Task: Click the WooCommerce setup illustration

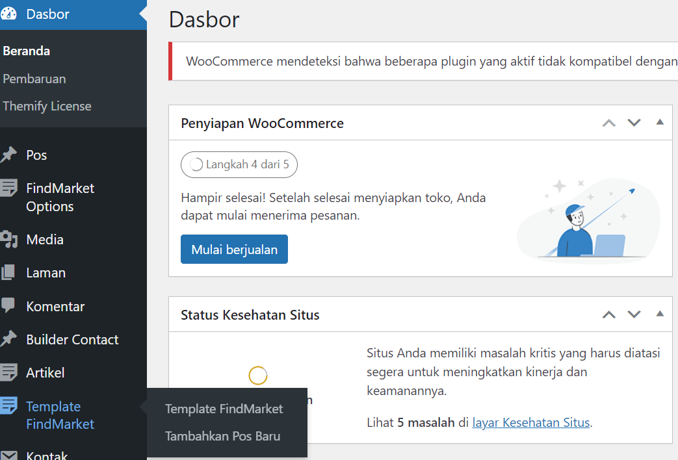Action: coord(589,220)
